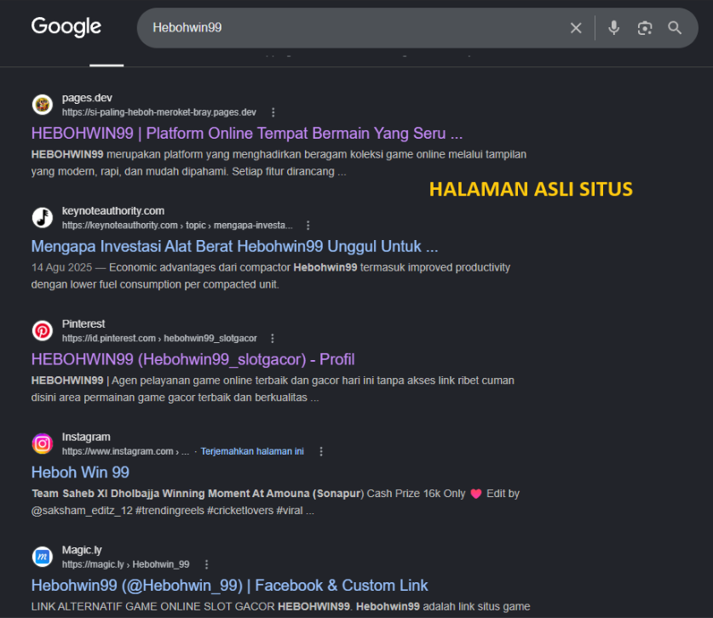This screenshot has height=618, width=713.
Task: Open the Heboh Win 99 Instagram result
Action: coord(80,472)
